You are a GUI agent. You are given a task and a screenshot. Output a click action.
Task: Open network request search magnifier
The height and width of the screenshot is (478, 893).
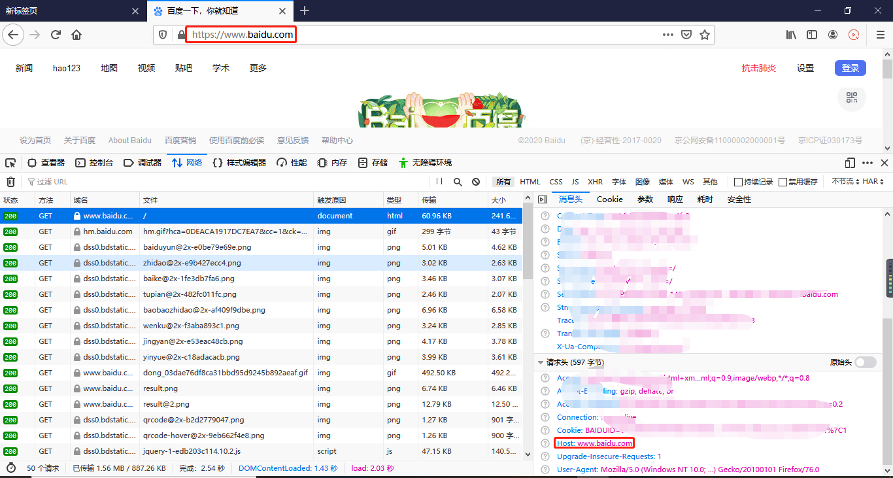458,182
